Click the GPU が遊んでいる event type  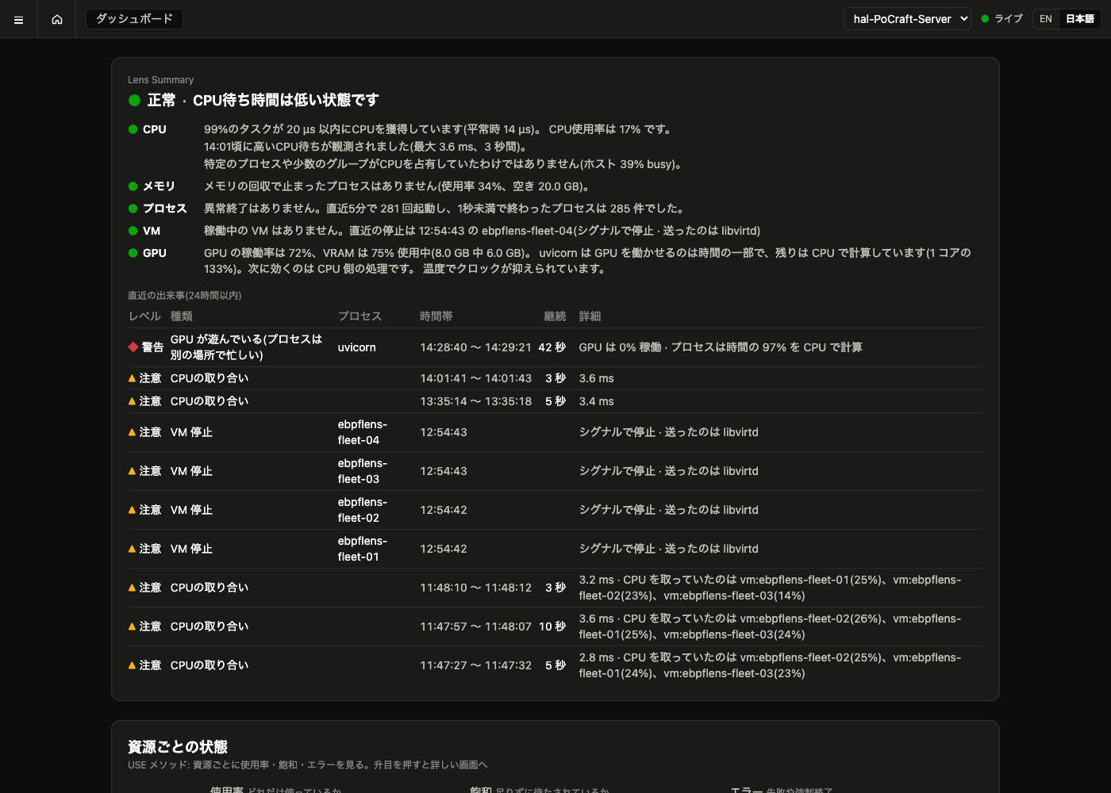coord(246,347)
